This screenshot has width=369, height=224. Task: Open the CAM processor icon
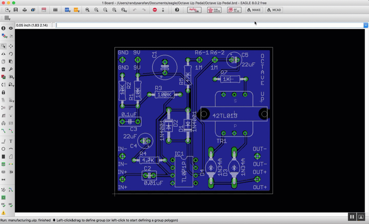33,10
